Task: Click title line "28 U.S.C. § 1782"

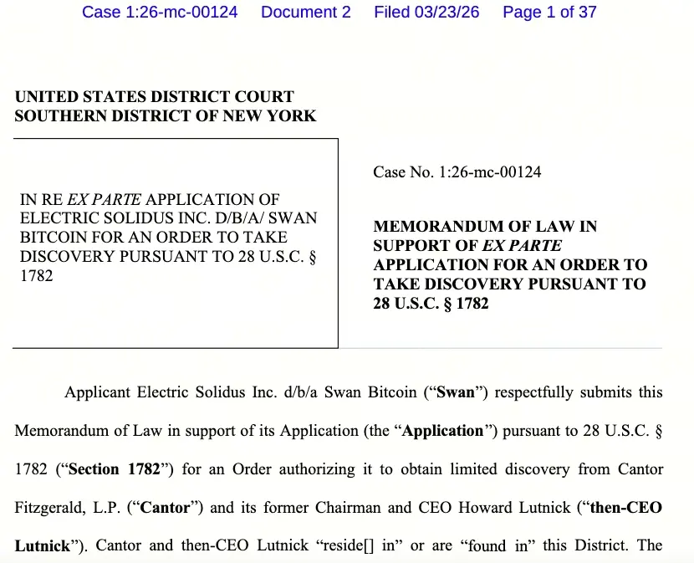Action: tap(431, 304)
